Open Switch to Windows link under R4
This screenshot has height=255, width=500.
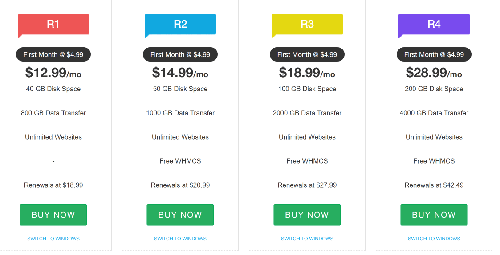(x=434, y=239)
